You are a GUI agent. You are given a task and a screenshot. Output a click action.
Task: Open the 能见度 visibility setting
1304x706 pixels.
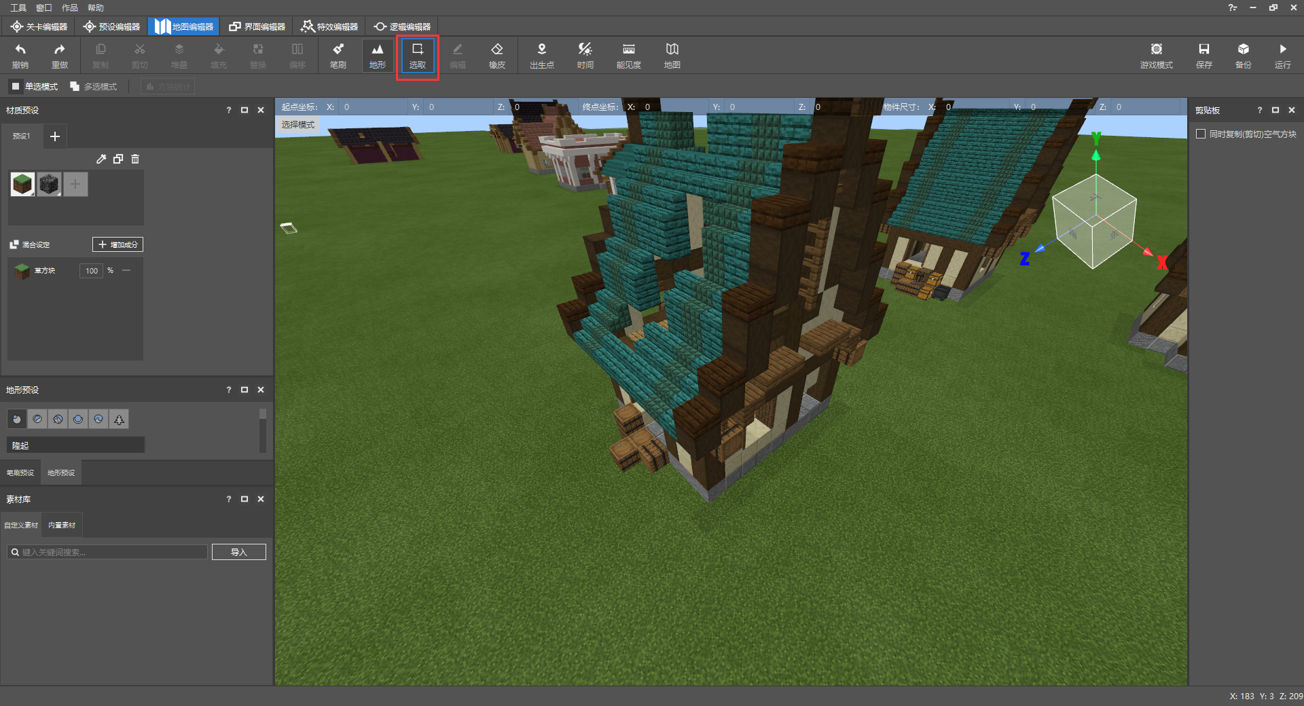(629, 55)
